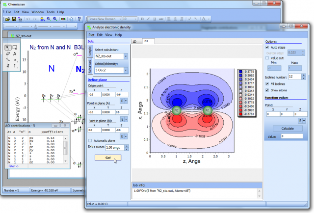This screenshot has height=213, width=314.
Task: Open Window menu in Chemissian window
Action: 37,12
